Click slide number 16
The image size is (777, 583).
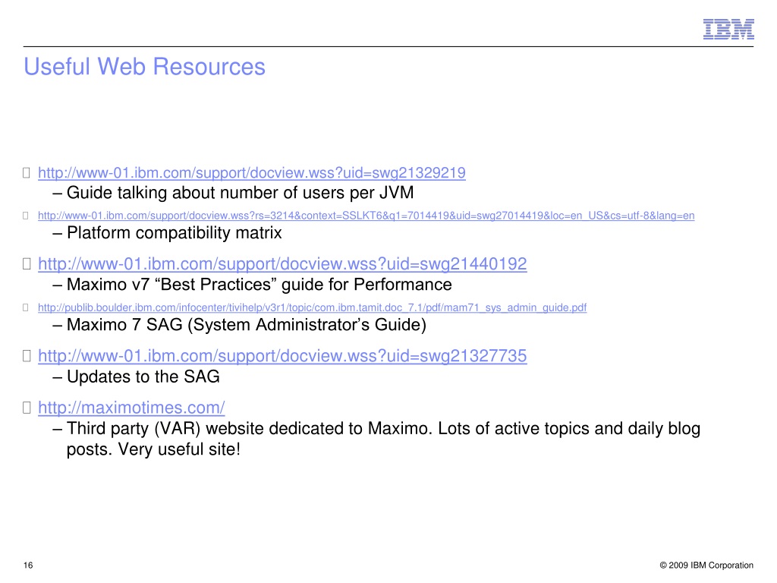28,565
